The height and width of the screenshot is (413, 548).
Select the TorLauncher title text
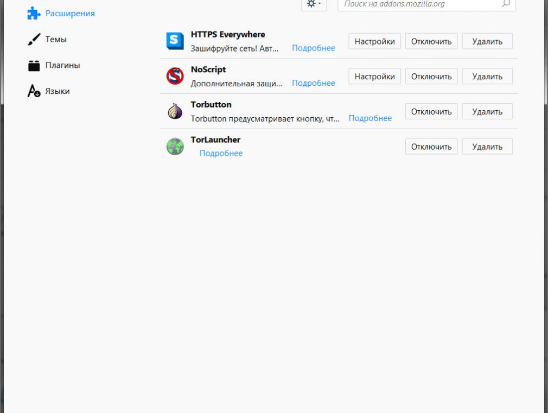215,139
